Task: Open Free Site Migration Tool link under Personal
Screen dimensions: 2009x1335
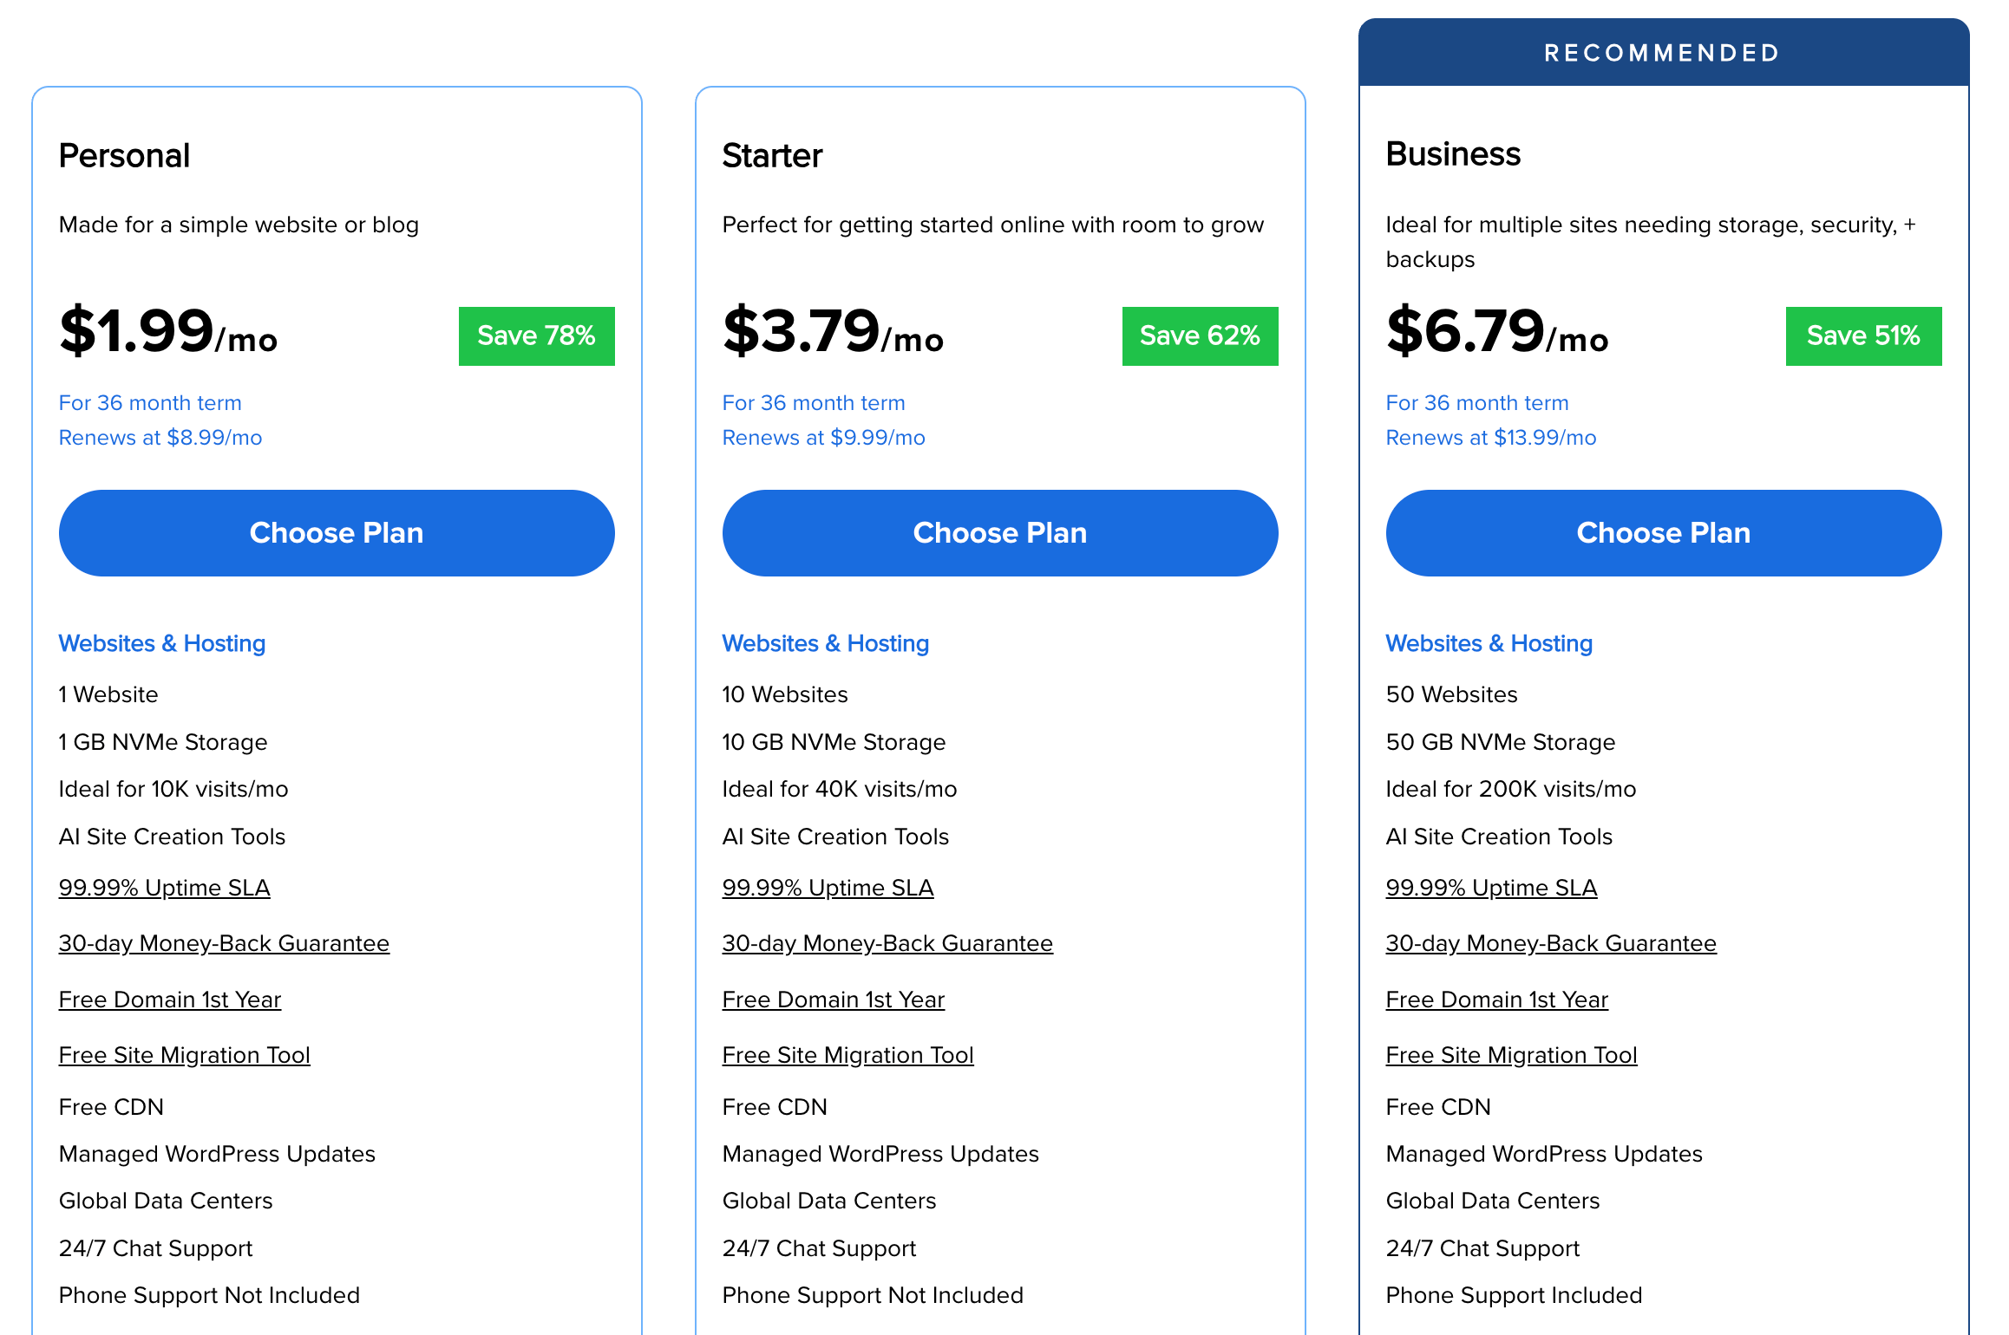Action: click(x=184, y=1054)
